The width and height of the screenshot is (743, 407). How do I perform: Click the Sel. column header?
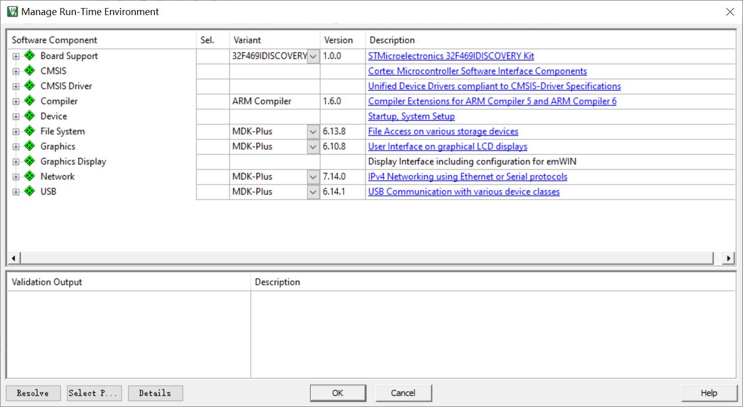point(213,40)
